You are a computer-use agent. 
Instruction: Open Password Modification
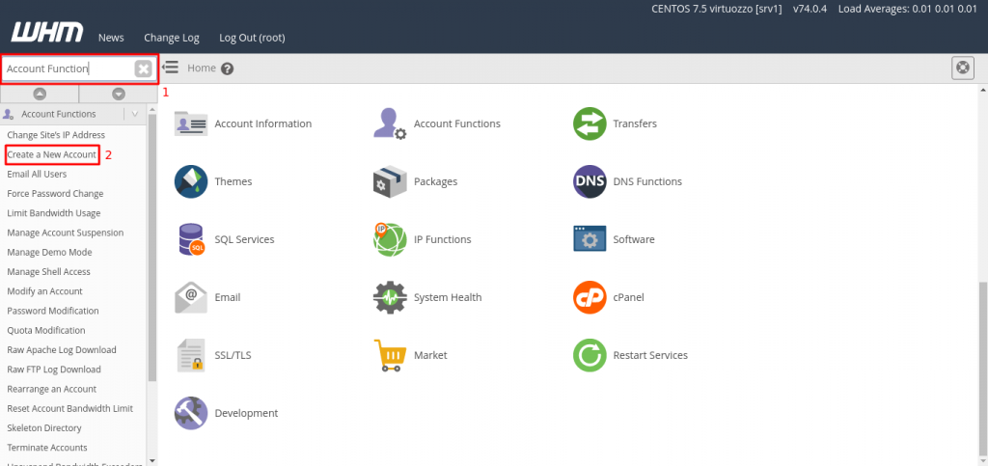(x=53, y=311)
